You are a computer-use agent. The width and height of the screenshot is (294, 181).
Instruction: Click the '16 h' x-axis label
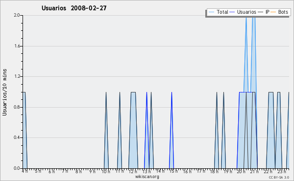click(x=187, y=171)
